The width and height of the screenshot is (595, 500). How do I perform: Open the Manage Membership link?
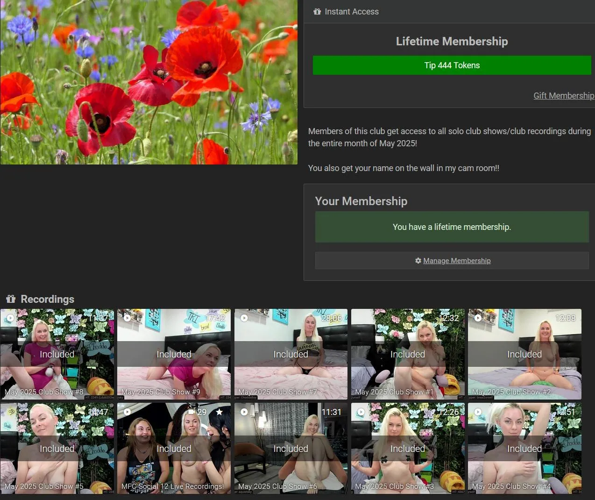point(456,261)
